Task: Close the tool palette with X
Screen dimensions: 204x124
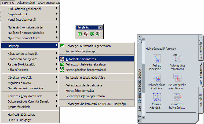Action: [140, 37]
